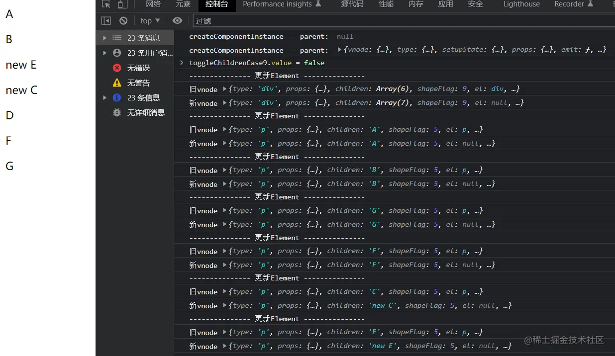
Task: Open the top JavaScript context dropdown
Action: click(x=150, y=20)
